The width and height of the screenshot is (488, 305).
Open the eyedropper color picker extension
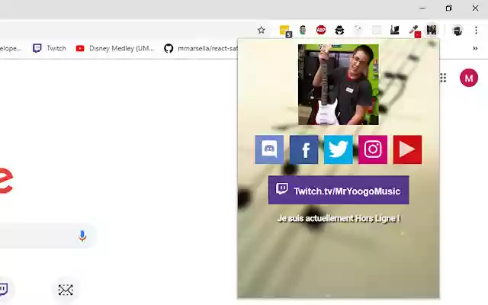[x=414, y=30]
